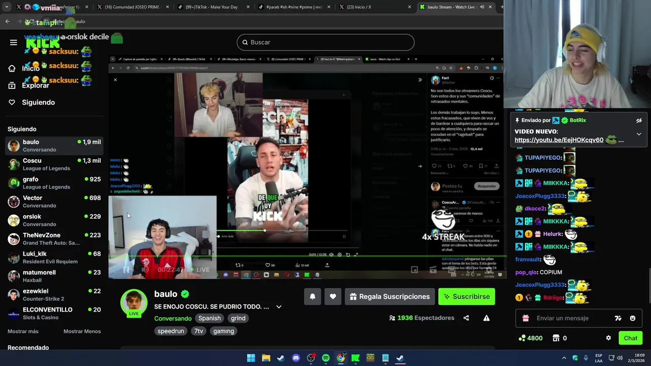The width and height of the screenshot is (651, 366).
Task: Switch to Comunidad JOSEO PRIME browser tab
Action: 132,7
